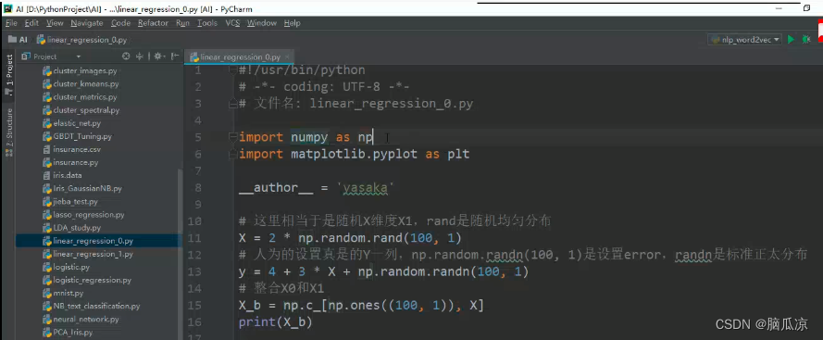Hide the Project tool window with arrow icon
The height and width of the screenshot is (340, 823).
tap(175, 57)
